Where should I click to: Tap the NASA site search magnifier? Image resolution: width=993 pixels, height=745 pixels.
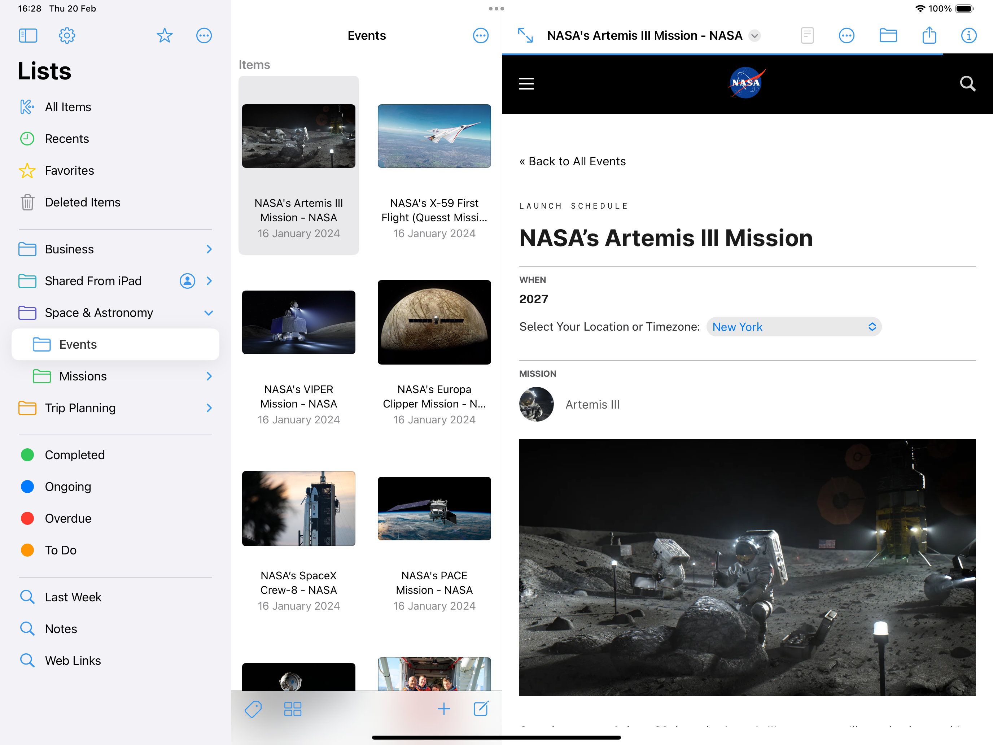[x=967, y=83]
